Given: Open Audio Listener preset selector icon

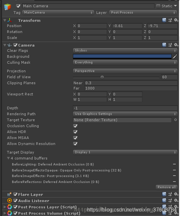Looking at the screenshot, I should pyautogui.click(x=170, y=200).
